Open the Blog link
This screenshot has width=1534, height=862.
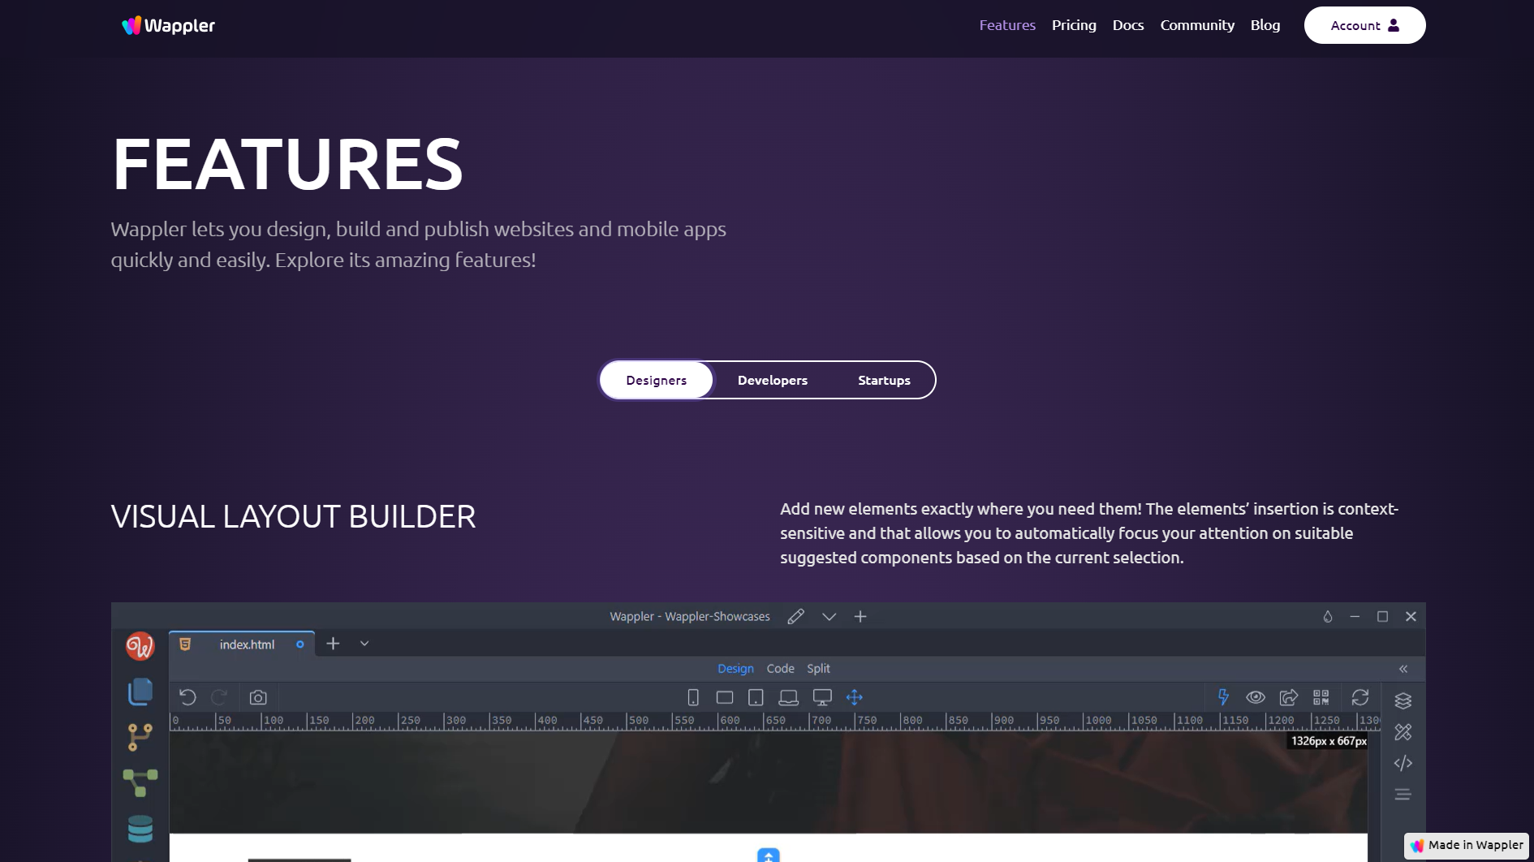[1265, 25]
